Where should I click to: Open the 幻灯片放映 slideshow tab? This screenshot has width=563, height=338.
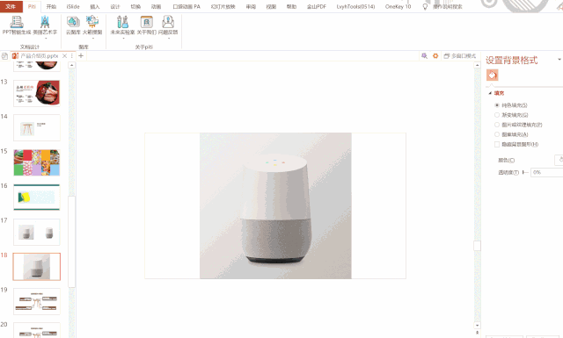(223, 6)
